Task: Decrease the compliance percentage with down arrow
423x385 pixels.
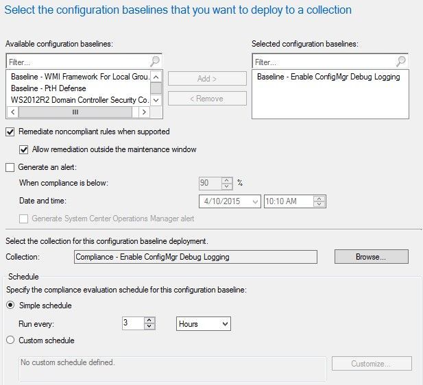Action: click(227, 186)
